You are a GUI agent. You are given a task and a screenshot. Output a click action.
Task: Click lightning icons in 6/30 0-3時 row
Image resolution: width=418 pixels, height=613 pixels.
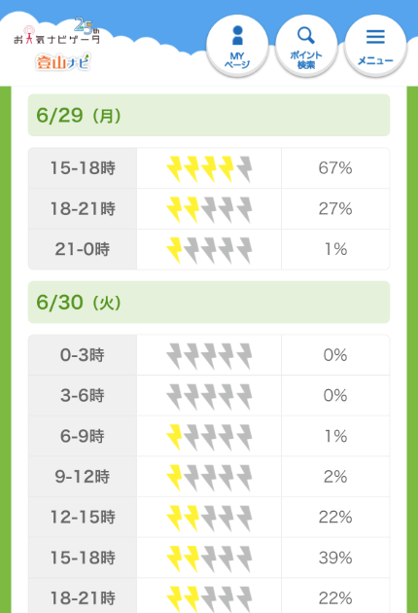[209, 355]
